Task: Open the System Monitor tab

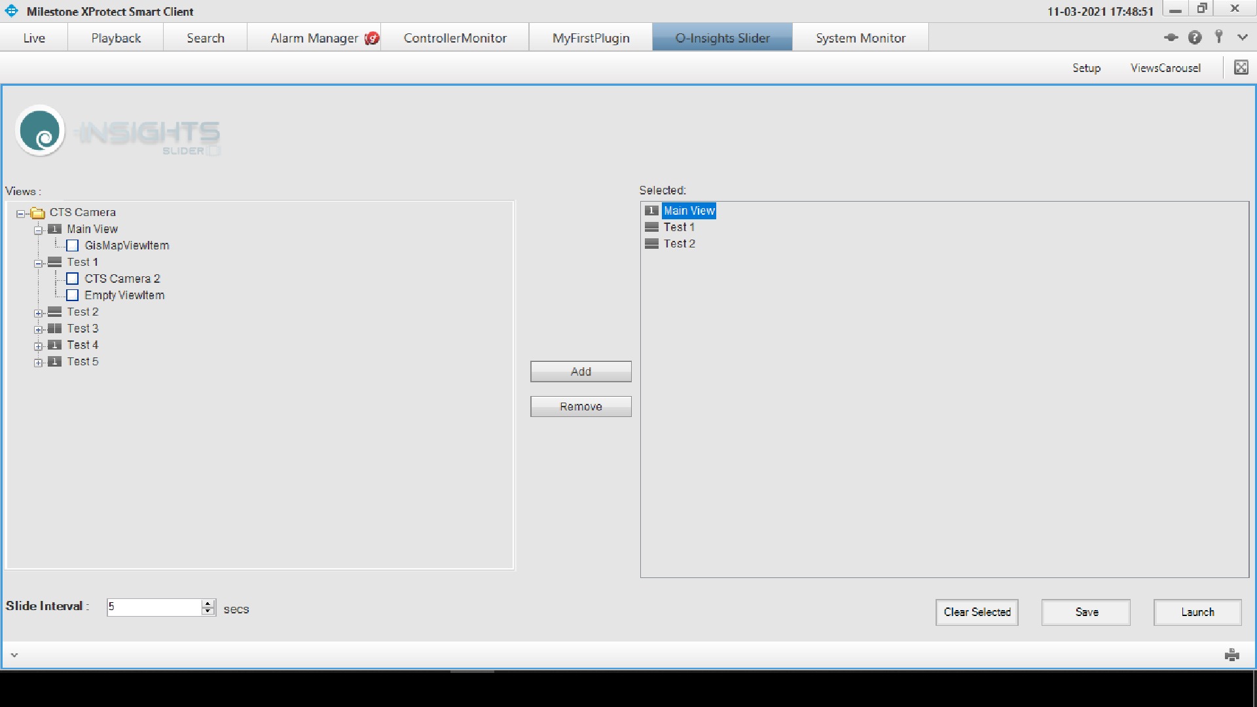Action: pyautogui.click(x=861, y=38)
